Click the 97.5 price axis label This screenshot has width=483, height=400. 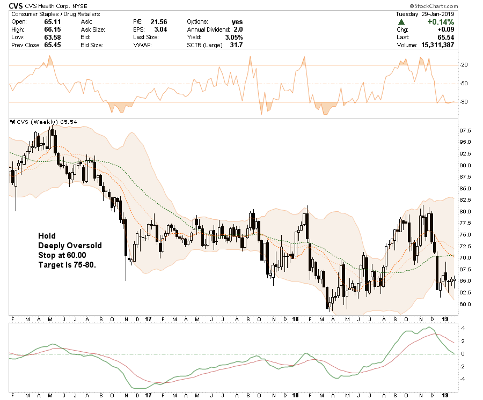[465, 131]
